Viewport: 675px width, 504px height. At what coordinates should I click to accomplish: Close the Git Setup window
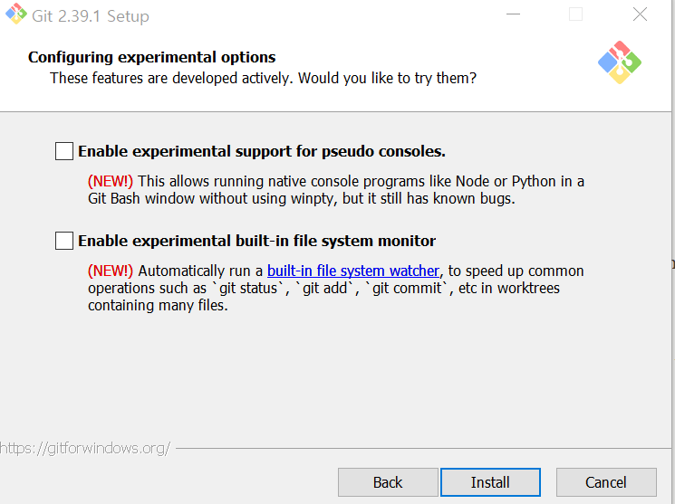pos(641,14)
